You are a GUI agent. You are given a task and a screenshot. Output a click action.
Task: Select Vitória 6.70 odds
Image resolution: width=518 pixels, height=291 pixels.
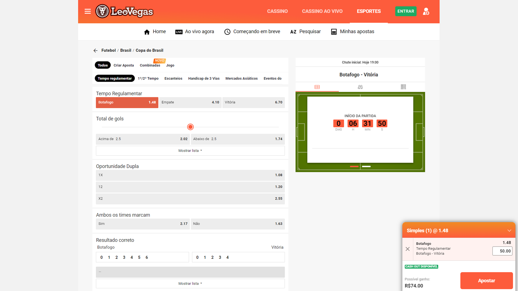253,102
